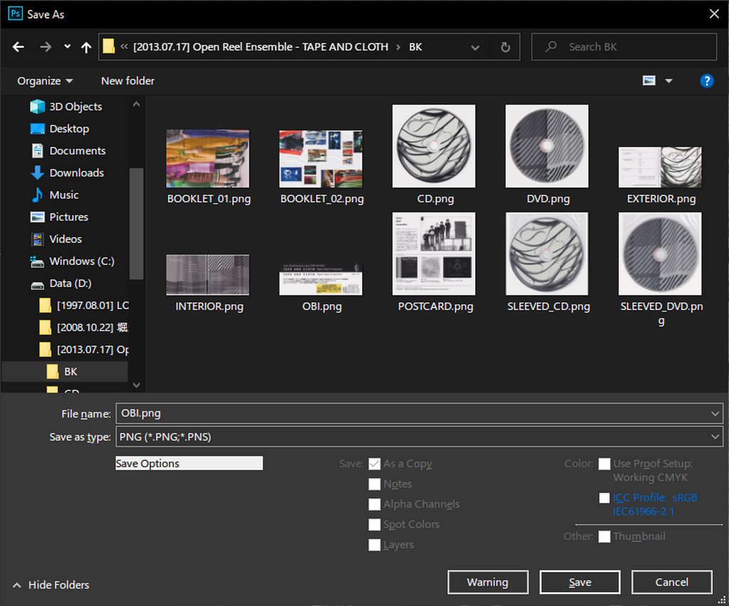Select the BK folder in tree

click(70, 372)
